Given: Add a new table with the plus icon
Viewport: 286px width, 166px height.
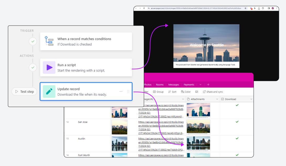Looking at the screenshot, I should point(208,85).
